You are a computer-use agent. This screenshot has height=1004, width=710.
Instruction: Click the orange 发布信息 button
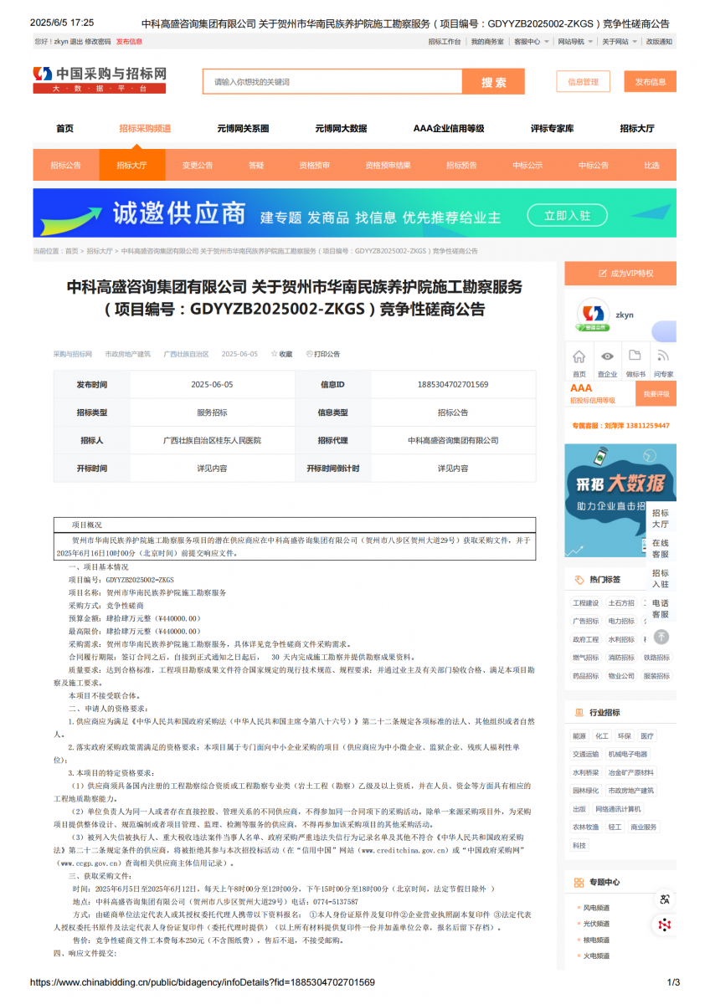(x=651, y=82)
